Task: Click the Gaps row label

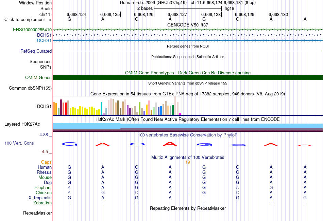Action: (46, 162)
